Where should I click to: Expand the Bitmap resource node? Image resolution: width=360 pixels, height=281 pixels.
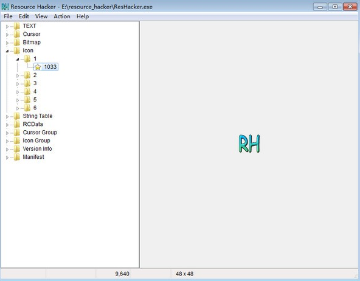point(7,43)
